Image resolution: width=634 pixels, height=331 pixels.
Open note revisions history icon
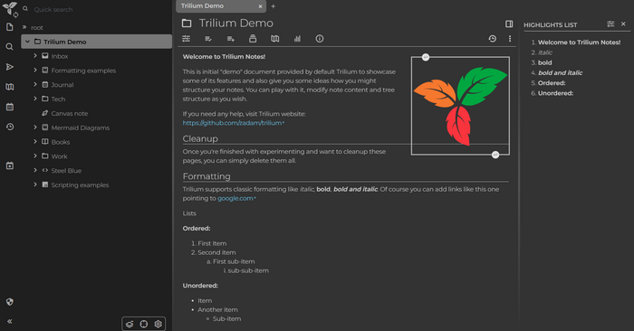tap(492, 39)
